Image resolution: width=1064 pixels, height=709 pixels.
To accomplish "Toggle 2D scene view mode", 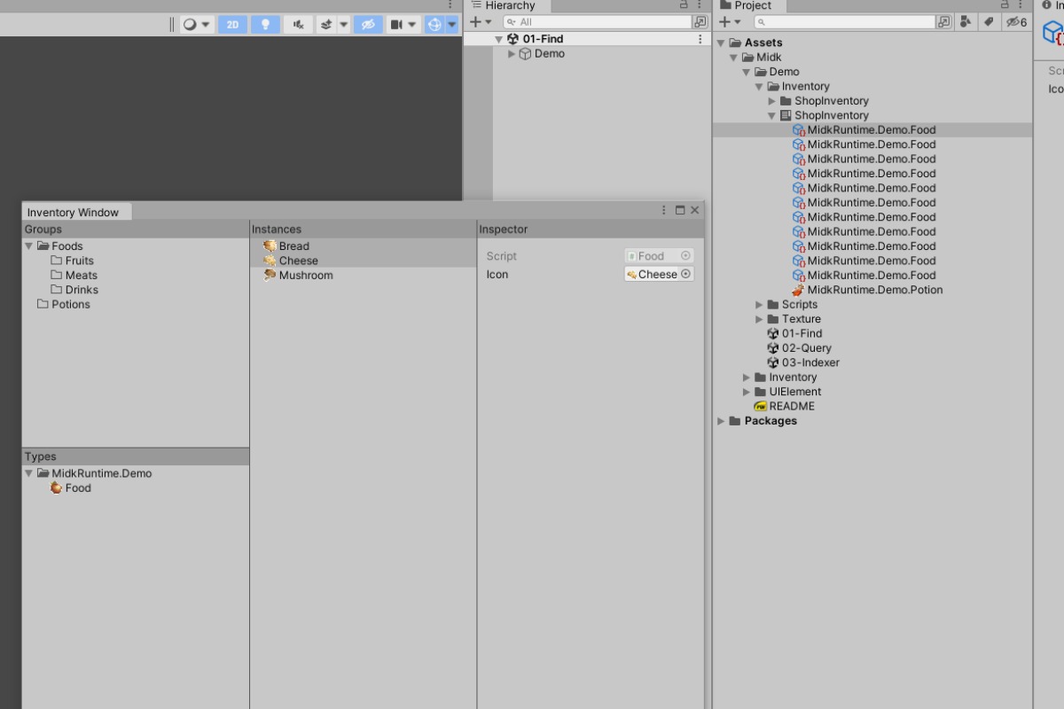I will pyautogui.click(x=232, y=24).
